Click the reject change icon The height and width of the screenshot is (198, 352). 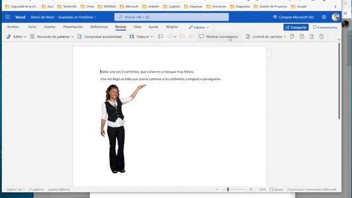pos(302,36)
